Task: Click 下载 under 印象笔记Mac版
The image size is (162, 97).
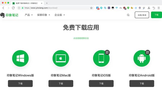Action: pos(61,84)
